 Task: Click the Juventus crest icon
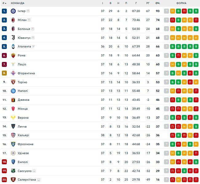coord(13,38)
